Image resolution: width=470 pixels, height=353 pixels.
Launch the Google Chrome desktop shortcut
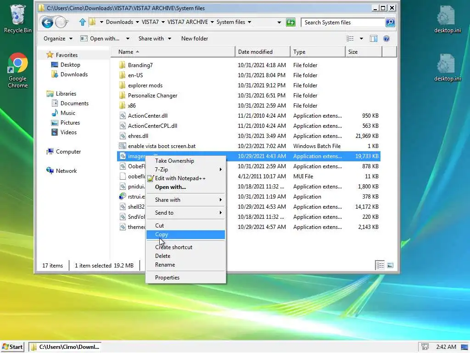(18, 70)
